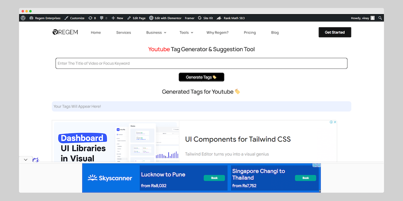Click the Skyscanner logo in banner

[110, 178]
